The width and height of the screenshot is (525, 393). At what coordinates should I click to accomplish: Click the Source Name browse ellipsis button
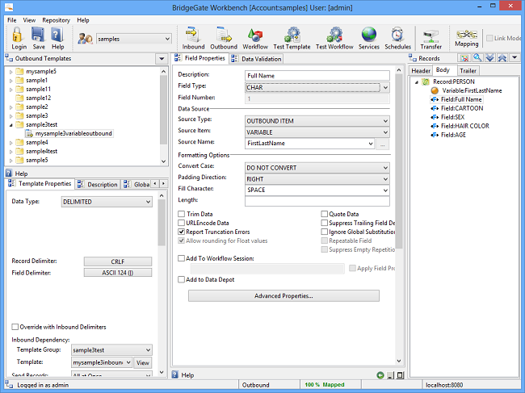click(x=382, y=144)
